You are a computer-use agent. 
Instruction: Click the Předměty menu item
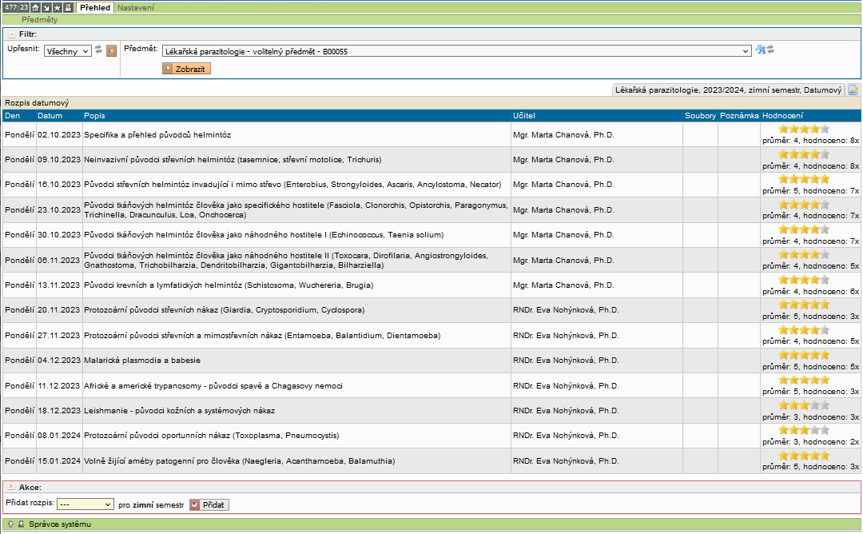click(39, 19)
